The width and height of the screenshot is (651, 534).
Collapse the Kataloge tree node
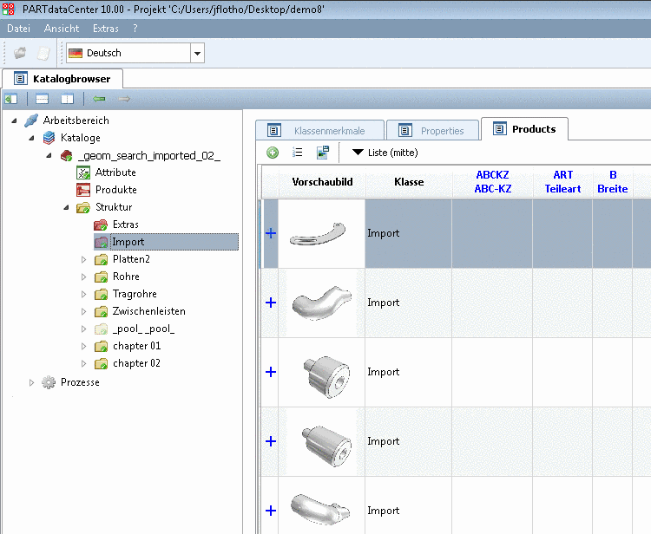coord(31,138)
